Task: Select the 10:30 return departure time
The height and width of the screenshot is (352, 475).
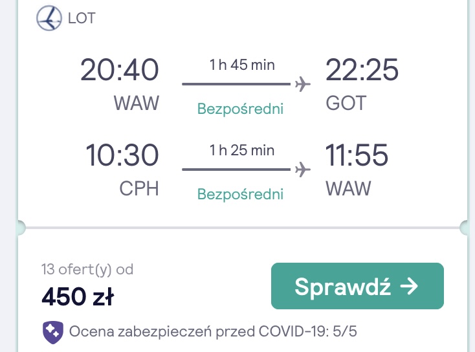Action: [122, 155]
